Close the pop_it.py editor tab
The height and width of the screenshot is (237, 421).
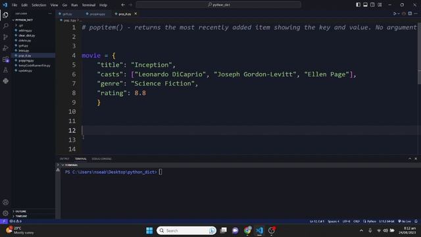pos(136,14)
